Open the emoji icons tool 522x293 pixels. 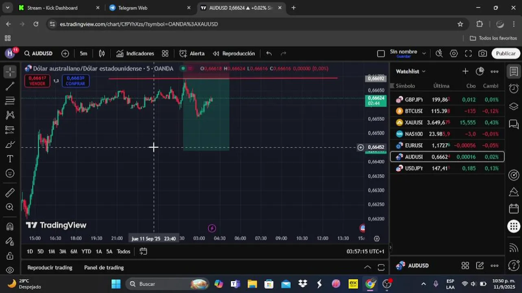tap(10, 174)
